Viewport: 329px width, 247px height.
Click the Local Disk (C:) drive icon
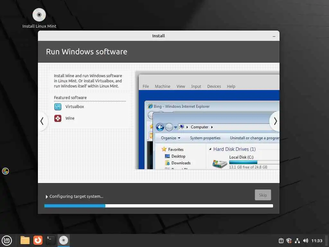(x=219, y=164)
